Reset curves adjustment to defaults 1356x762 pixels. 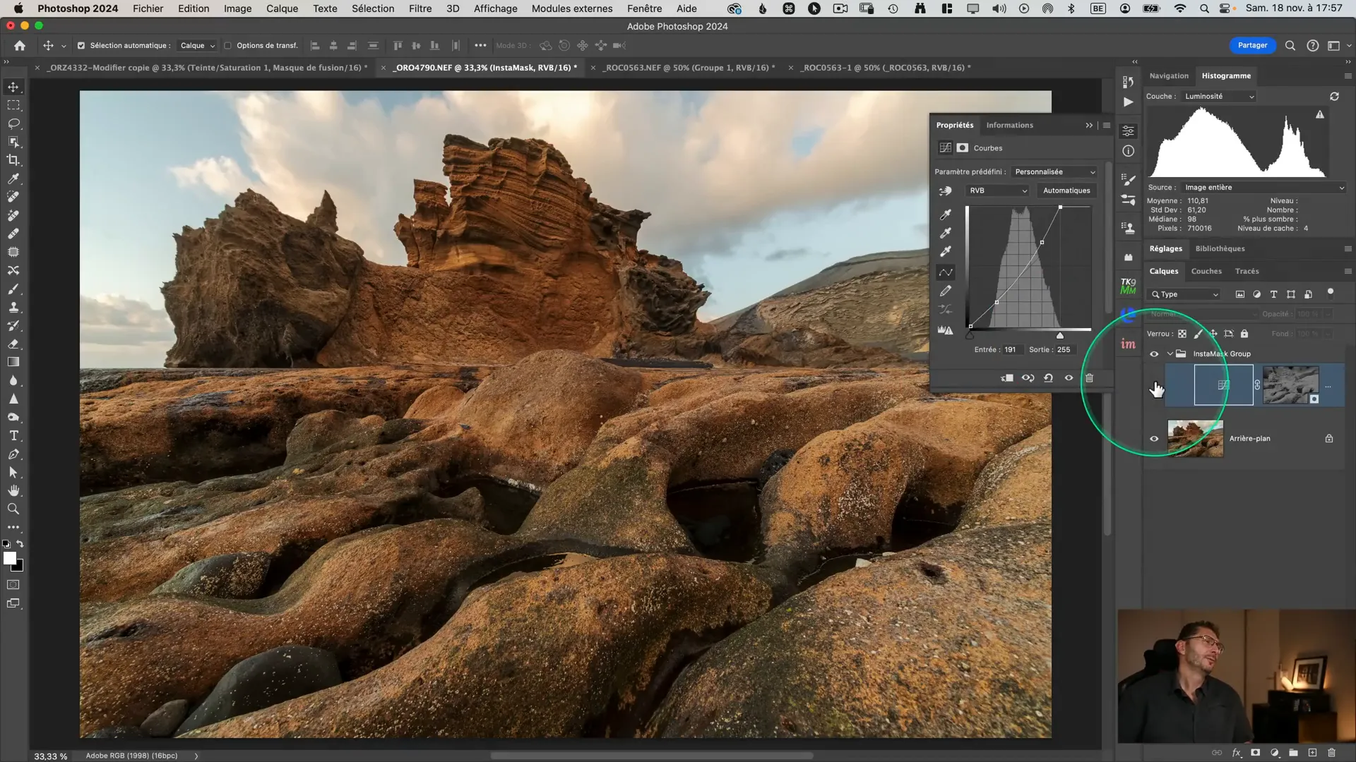coord(1049,378)
